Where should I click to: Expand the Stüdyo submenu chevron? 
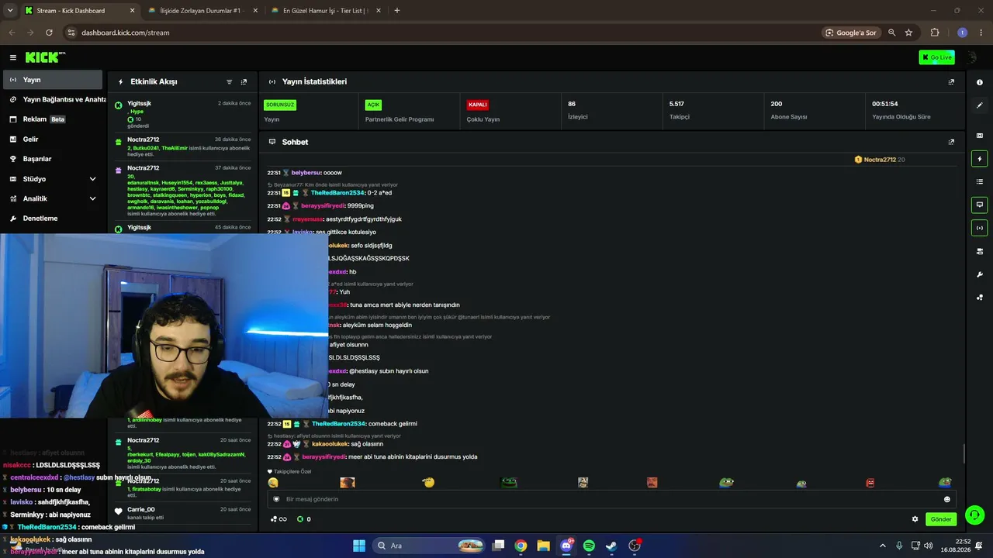point(92,179)
